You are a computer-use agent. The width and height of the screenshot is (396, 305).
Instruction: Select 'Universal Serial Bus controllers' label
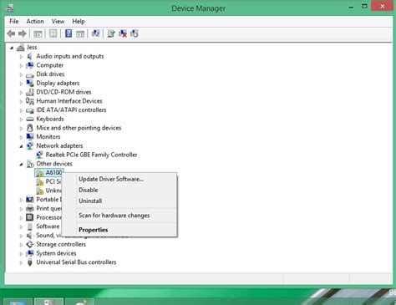click(x=76, y=262)
